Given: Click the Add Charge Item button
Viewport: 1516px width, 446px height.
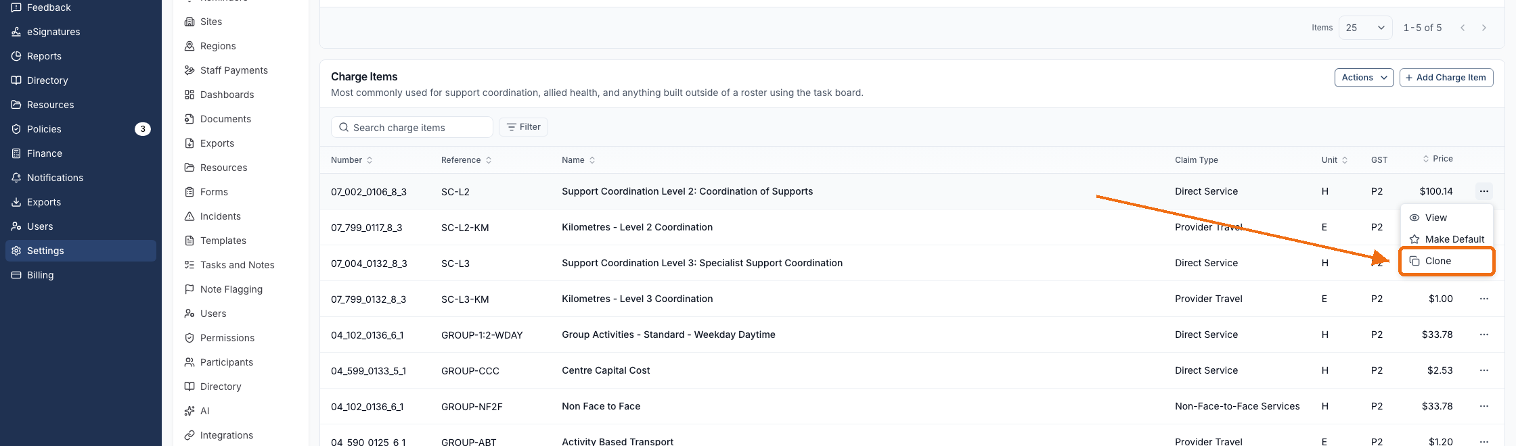Looking at the screenshot, I should coord(1446,78).
